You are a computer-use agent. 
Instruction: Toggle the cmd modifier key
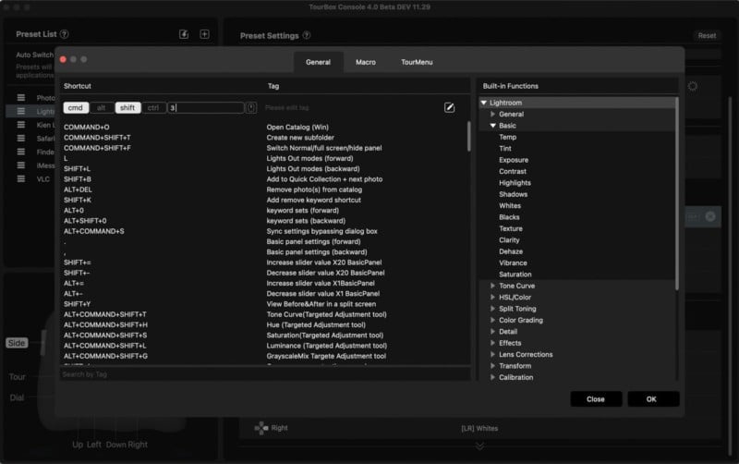(76, 107)
